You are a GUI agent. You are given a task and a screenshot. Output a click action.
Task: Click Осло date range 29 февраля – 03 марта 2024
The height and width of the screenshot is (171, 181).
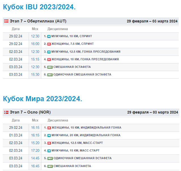153,112
